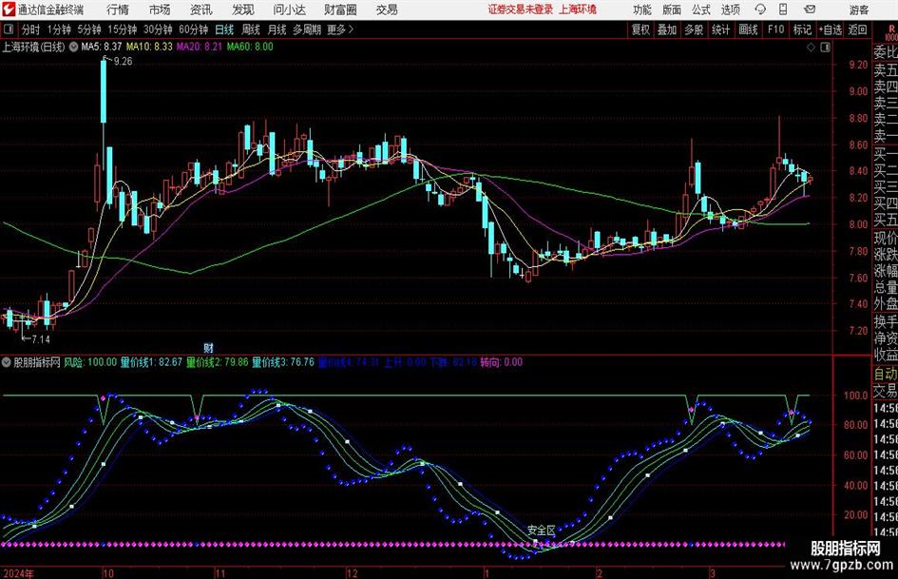Screen dimensions: 898x579
Task: Click the 现价 row in quote panel
Action: tap(886, 238)
